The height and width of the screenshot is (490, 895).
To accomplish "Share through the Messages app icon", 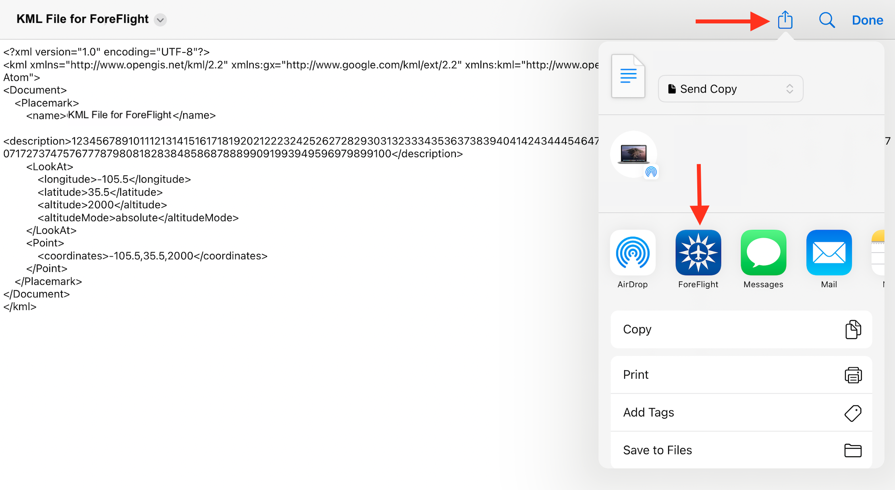I will (763, 253).
